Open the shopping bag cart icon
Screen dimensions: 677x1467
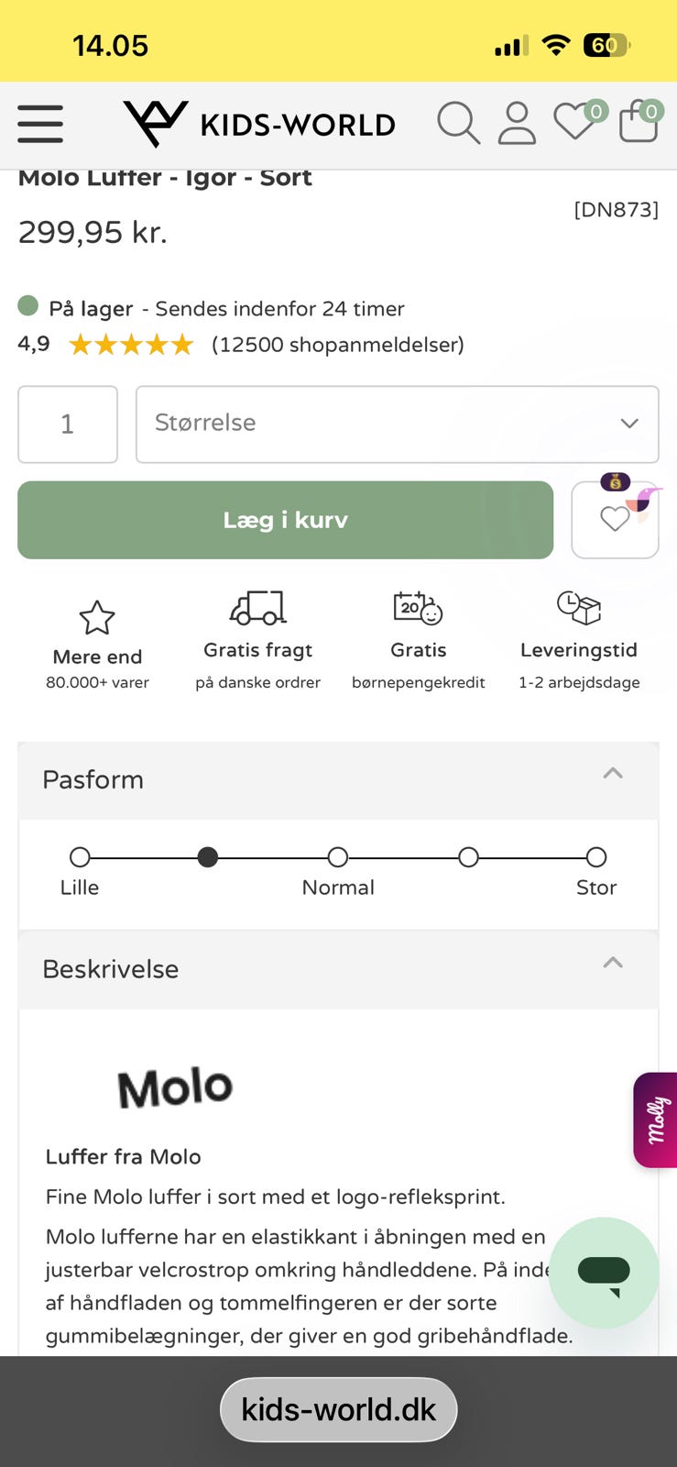639,123
